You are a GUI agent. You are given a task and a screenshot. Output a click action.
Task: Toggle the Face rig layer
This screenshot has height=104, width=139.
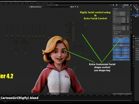click(121, 36)
